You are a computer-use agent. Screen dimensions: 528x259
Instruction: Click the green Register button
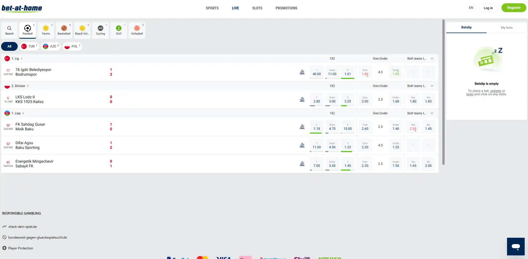point(514,8)
